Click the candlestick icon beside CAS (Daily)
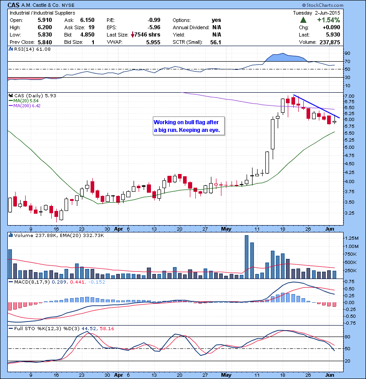Screen dimensions: 366x379 coord(11,96)
